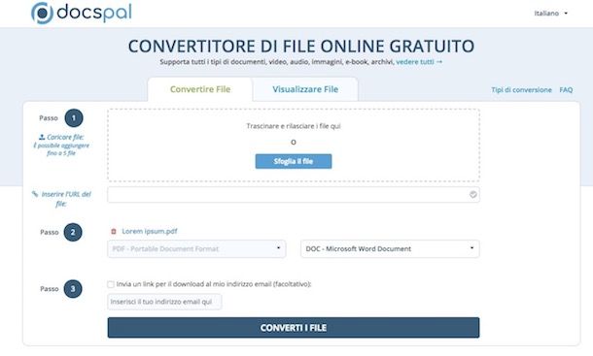Click the checkmark icon in URL field

point(472,194)
